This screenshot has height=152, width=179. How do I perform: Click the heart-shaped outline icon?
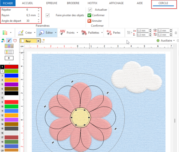point(15,40)
